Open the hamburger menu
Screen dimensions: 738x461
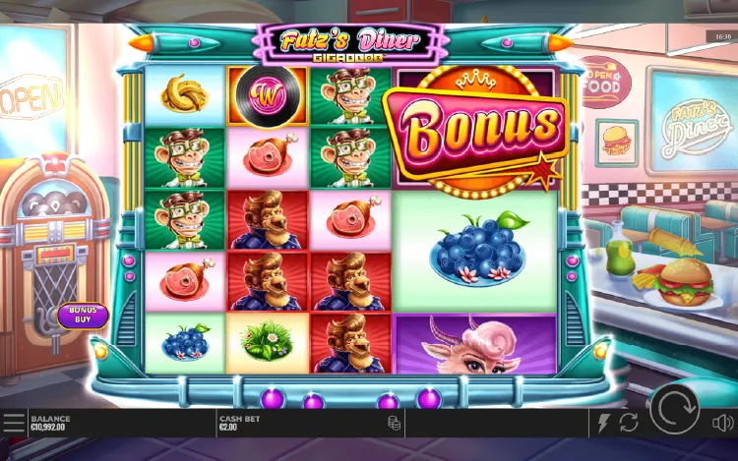click(x=13, y=423)
